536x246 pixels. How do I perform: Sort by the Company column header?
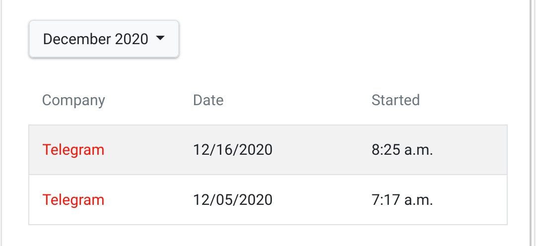[x=73, y=101]
